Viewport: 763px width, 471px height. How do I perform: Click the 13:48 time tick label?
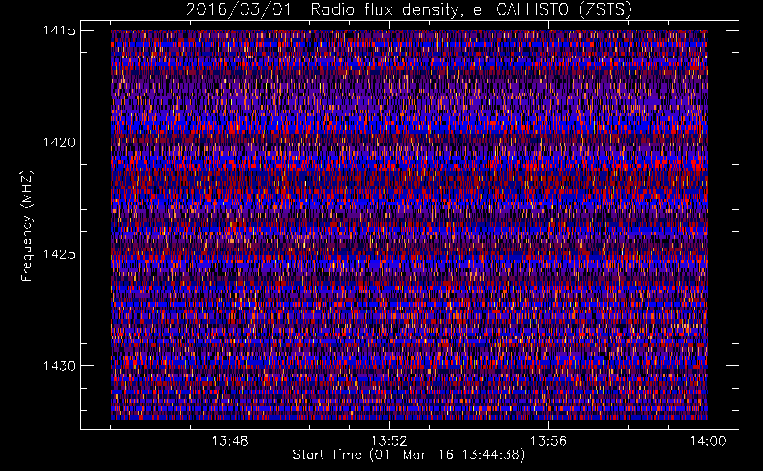click(230, 441)
